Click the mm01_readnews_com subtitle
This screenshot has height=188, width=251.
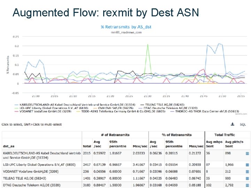coord(126,32)
